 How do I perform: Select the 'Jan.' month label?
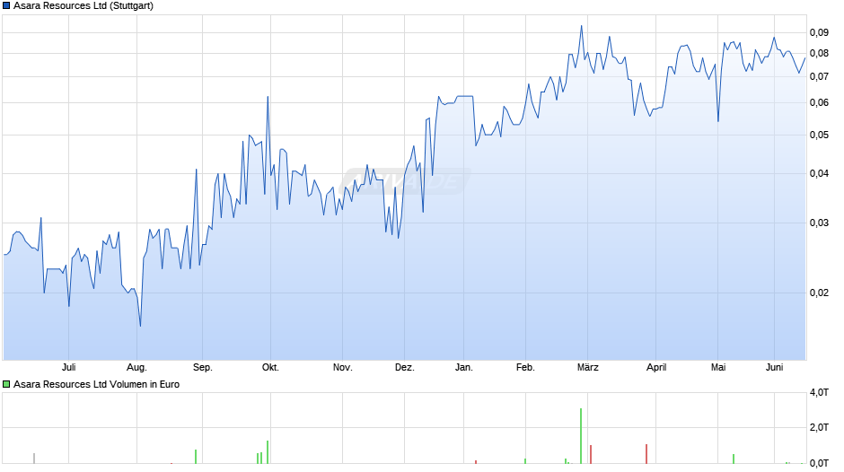coord(463,367)
